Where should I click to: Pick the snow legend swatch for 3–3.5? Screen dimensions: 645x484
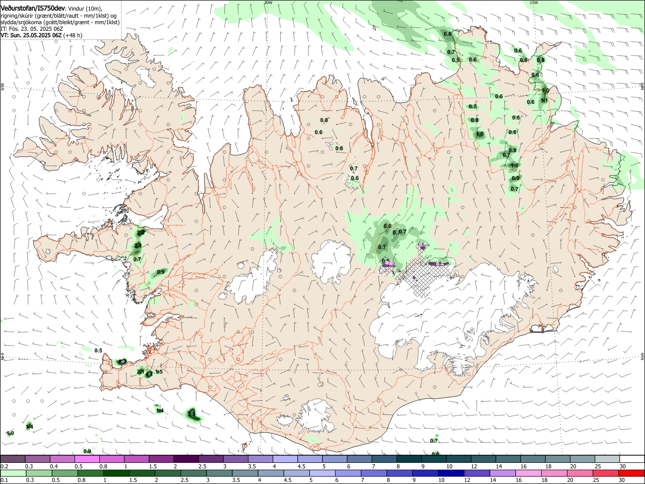point(236,459)
